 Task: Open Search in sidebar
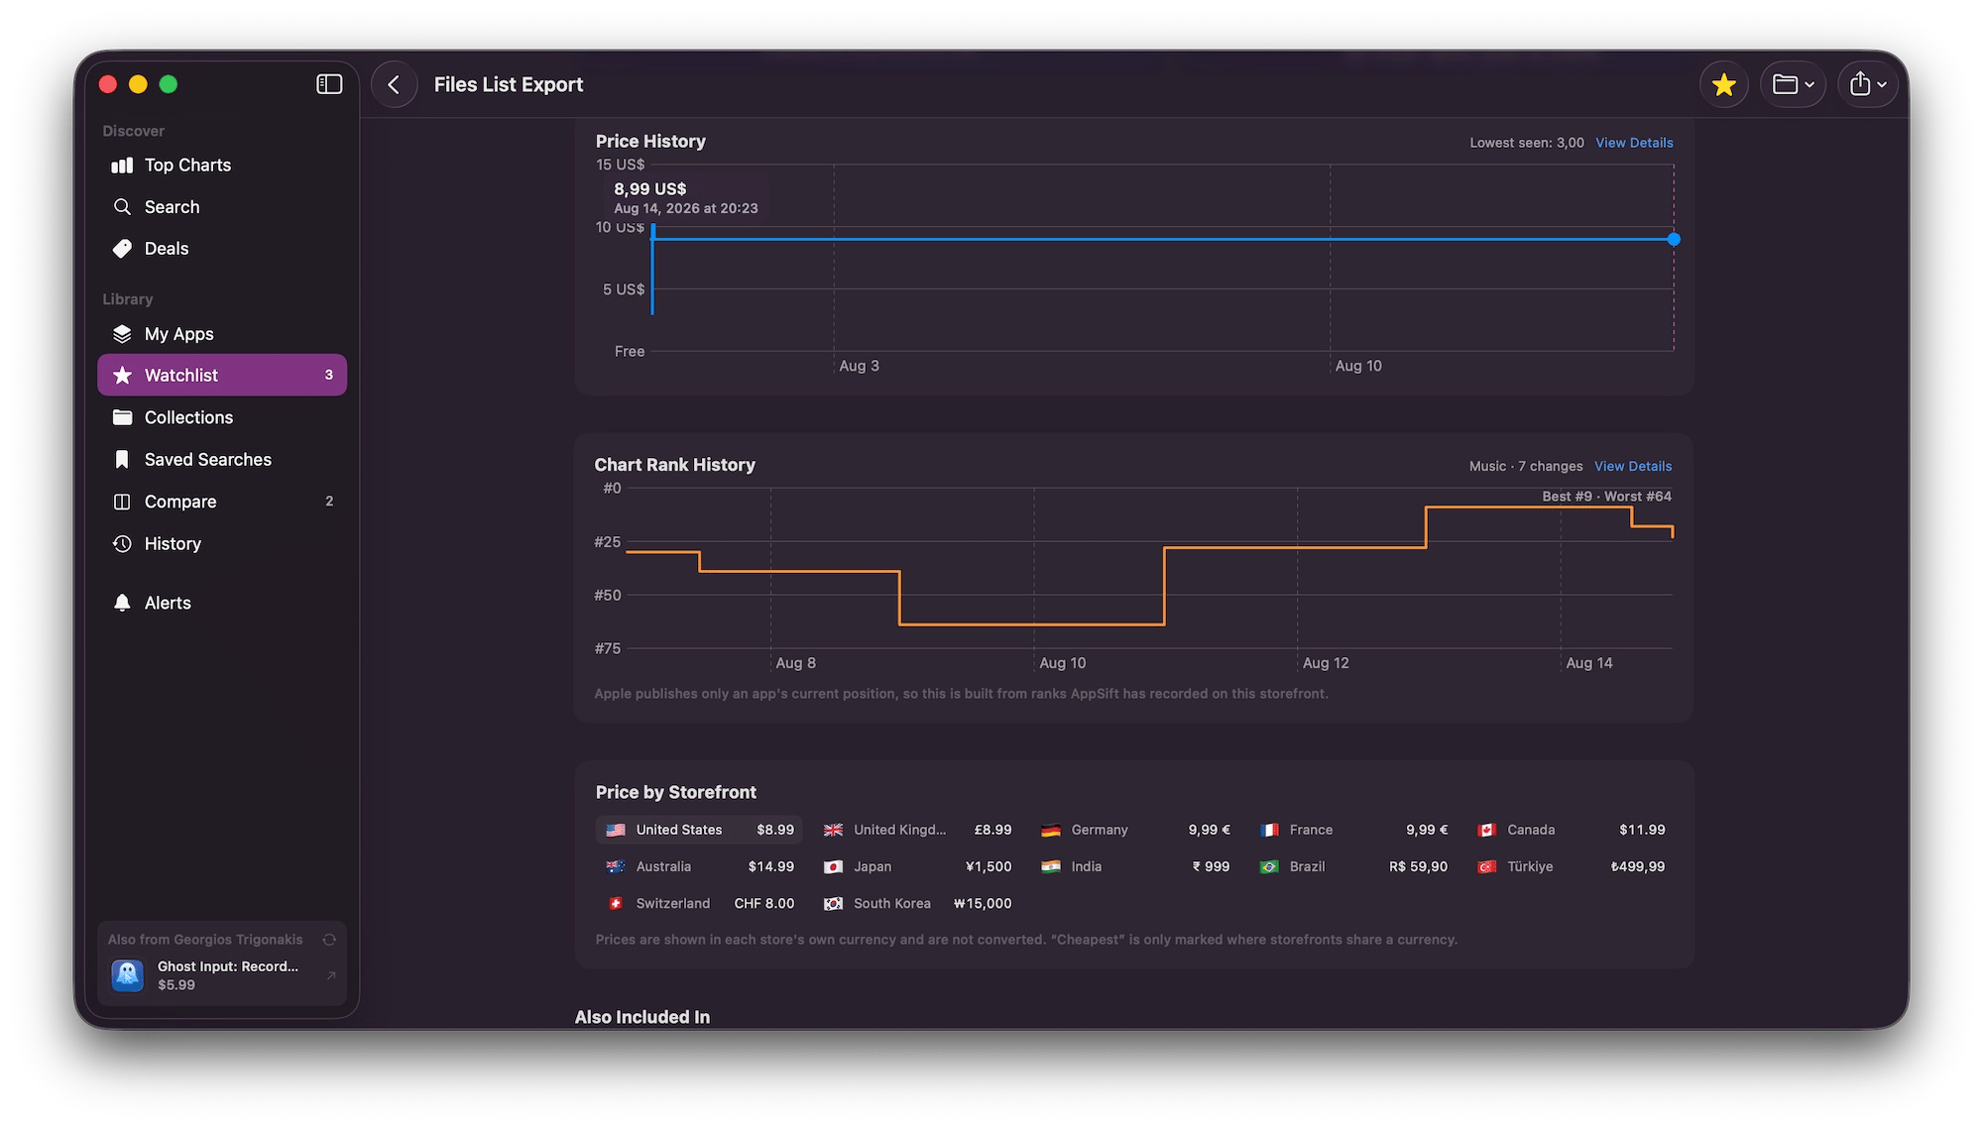click(222, 207)
